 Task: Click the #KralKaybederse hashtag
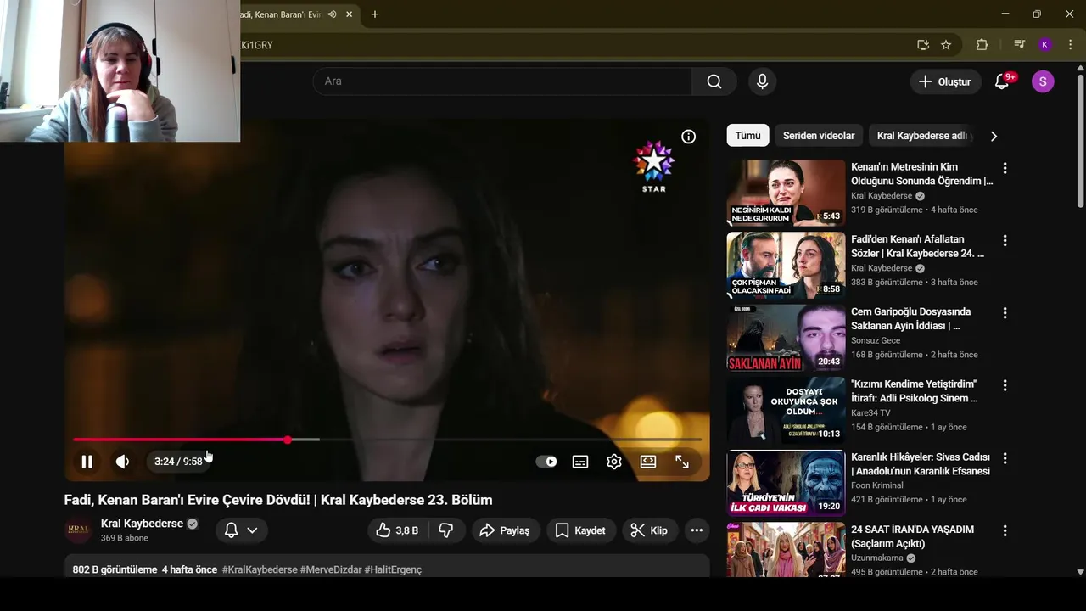coord(260,569)
